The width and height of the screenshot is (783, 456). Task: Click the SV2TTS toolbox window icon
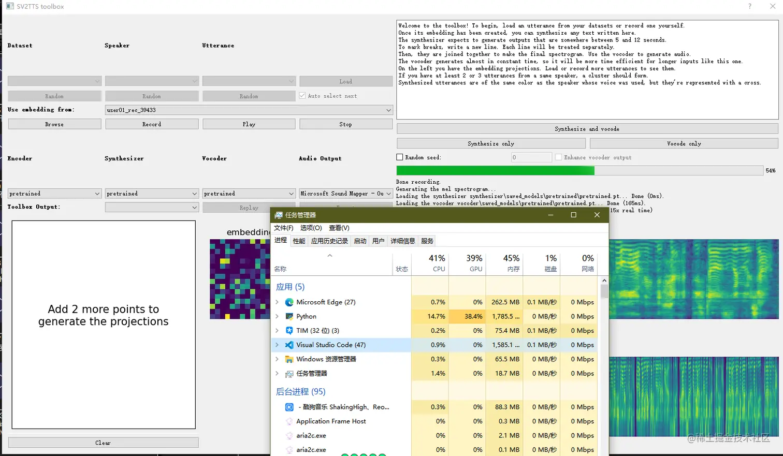tap(10, 6)
